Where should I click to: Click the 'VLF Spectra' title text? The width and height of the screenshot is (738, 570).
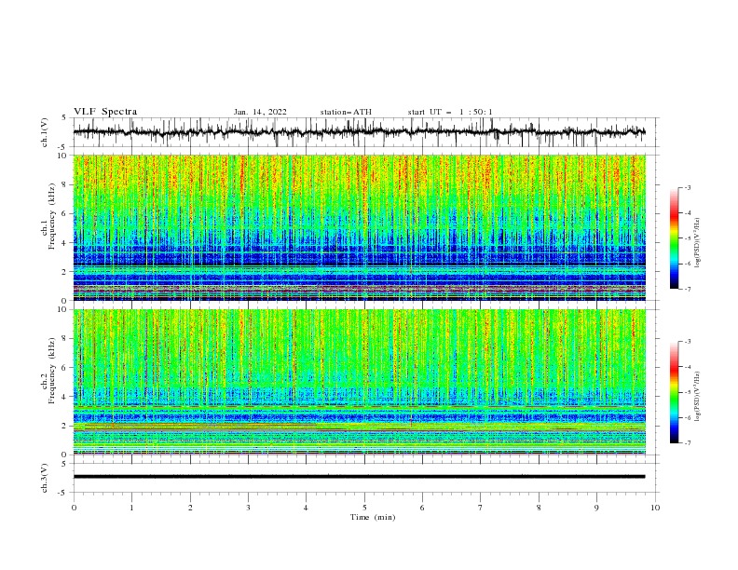coord(105,112)
